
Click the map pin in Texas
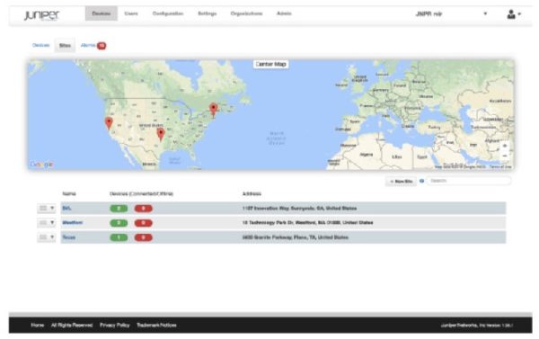(161, 134)
